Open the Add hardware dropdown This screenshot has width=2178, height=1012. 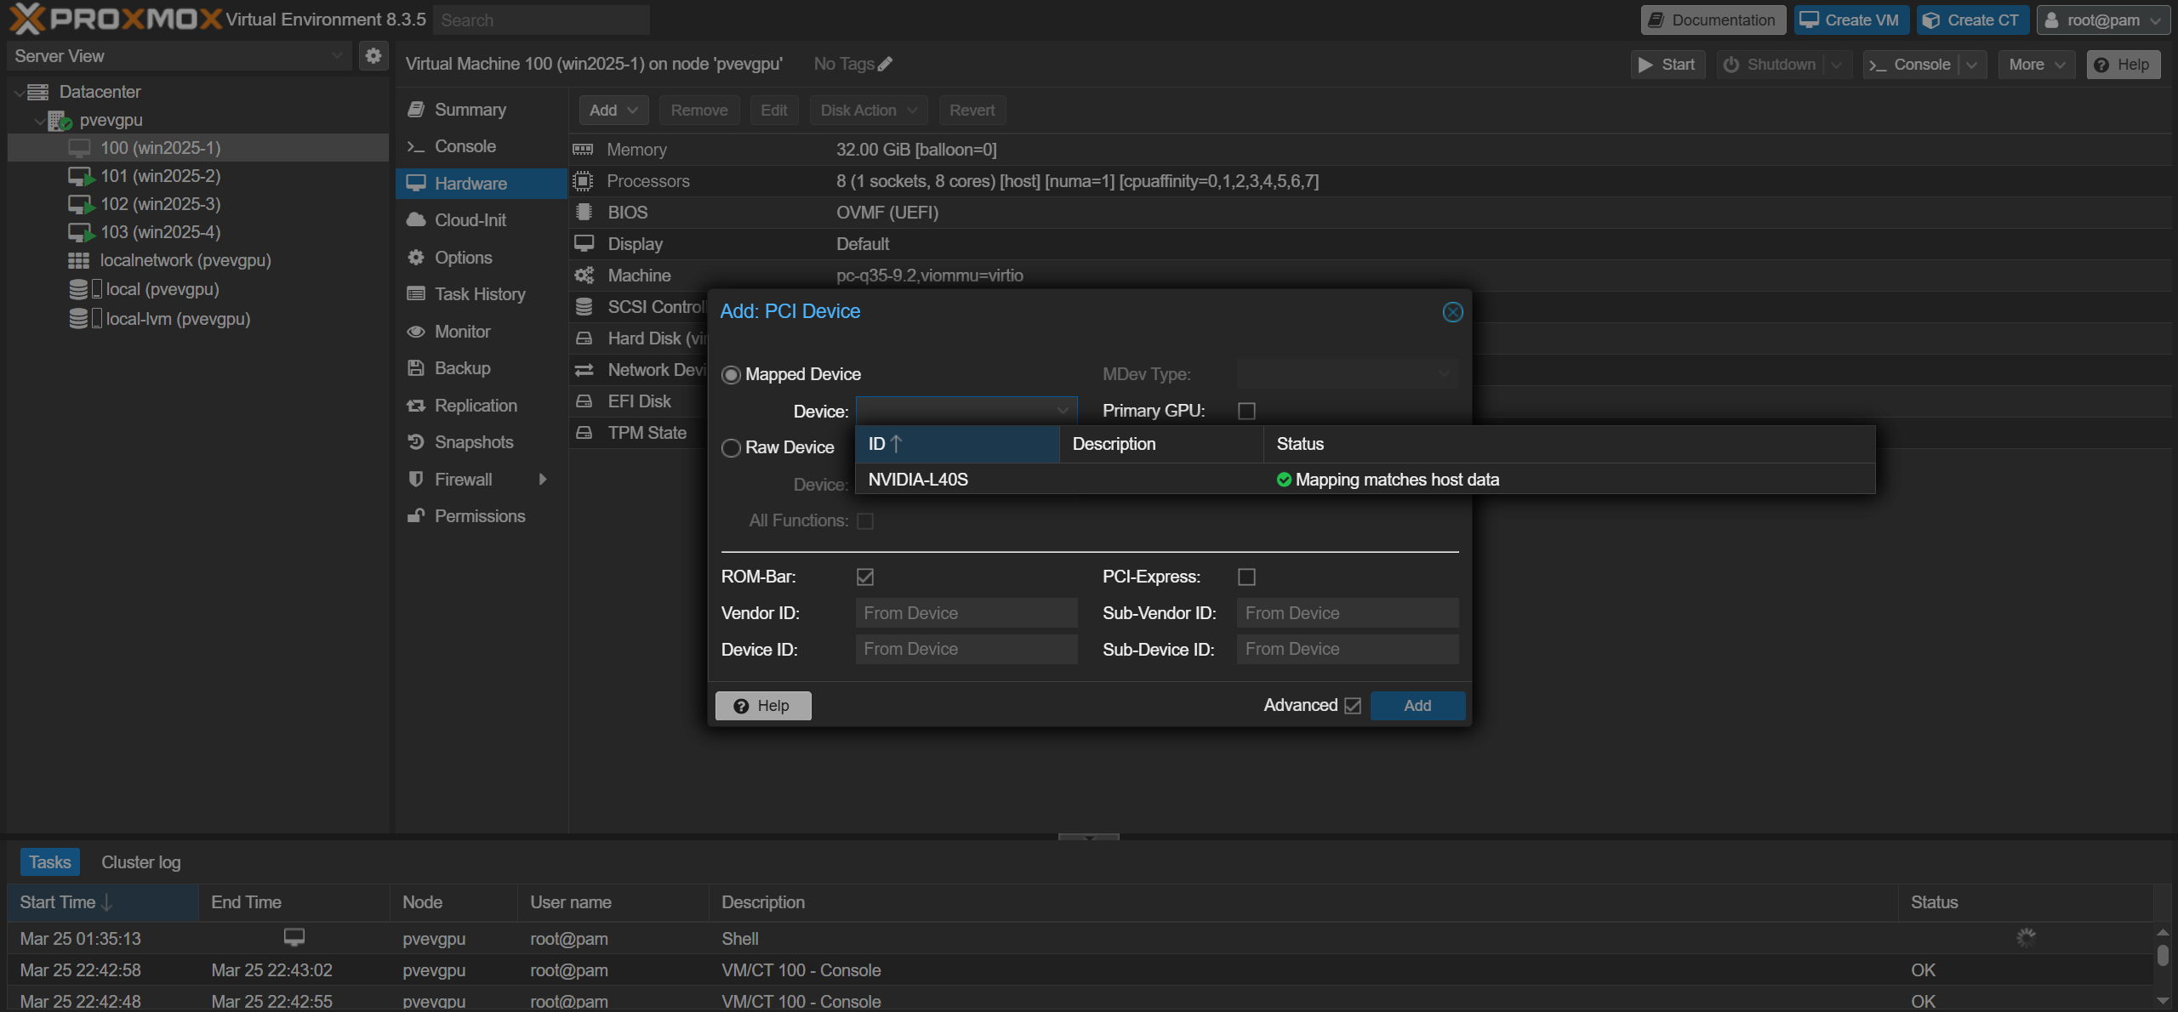(x=613, y=111)
